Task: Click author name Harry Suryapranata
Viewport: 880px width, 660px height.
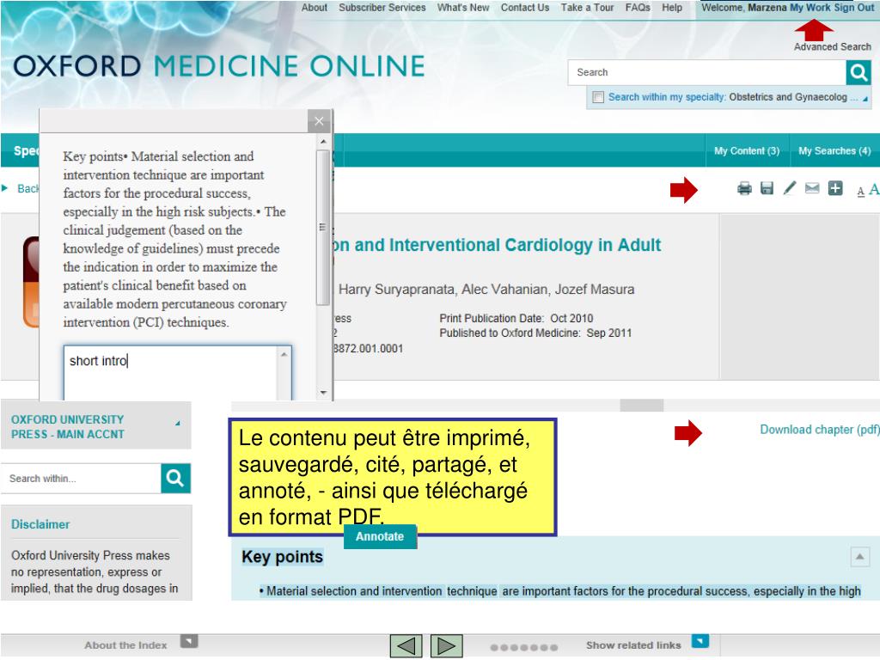Action: pos(396,290)
